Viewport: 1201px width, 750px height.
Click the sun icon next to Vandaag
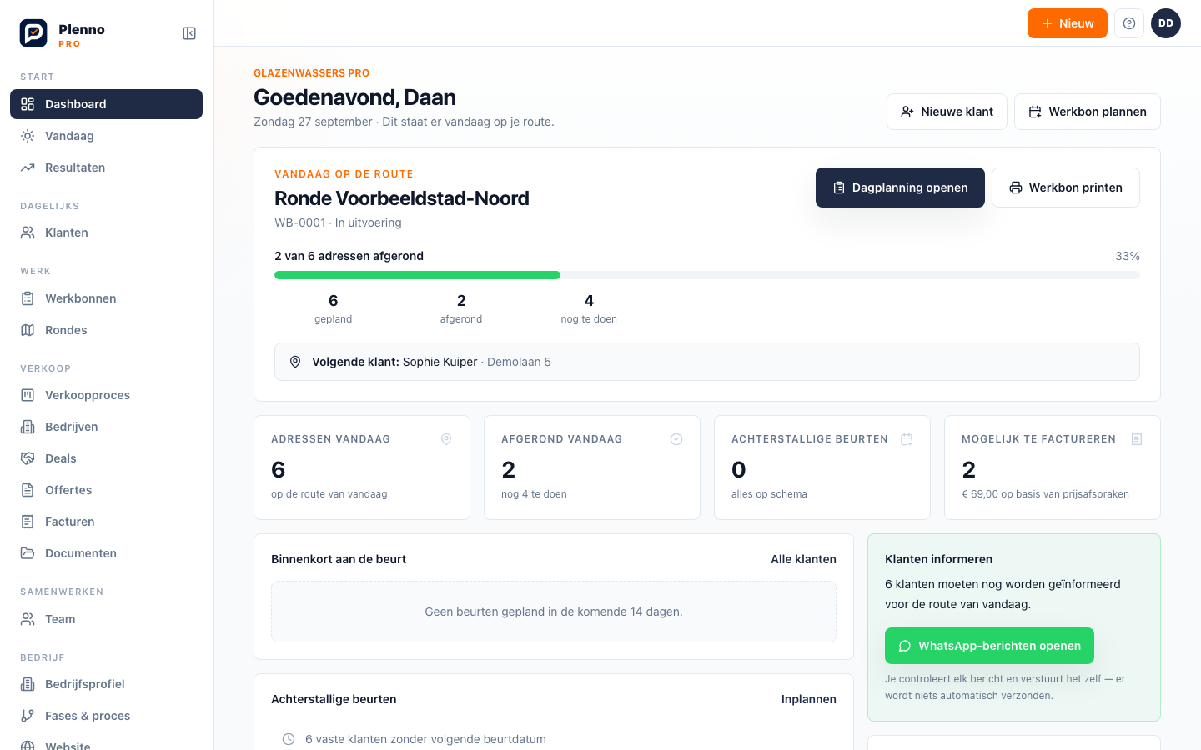click(x=28, y=136)
